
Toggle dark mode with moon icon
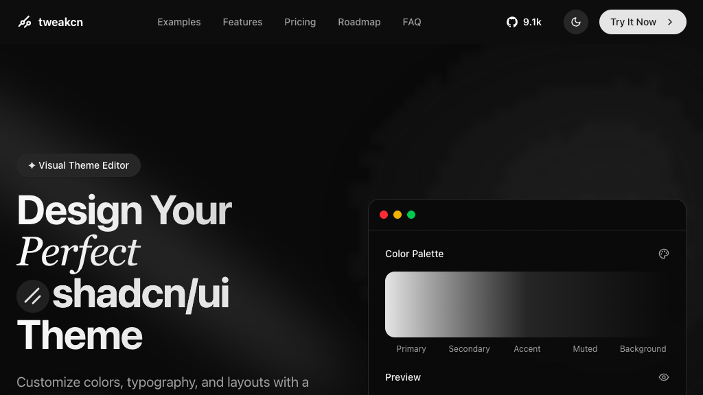pyautogui.click(x=575, y=22)
